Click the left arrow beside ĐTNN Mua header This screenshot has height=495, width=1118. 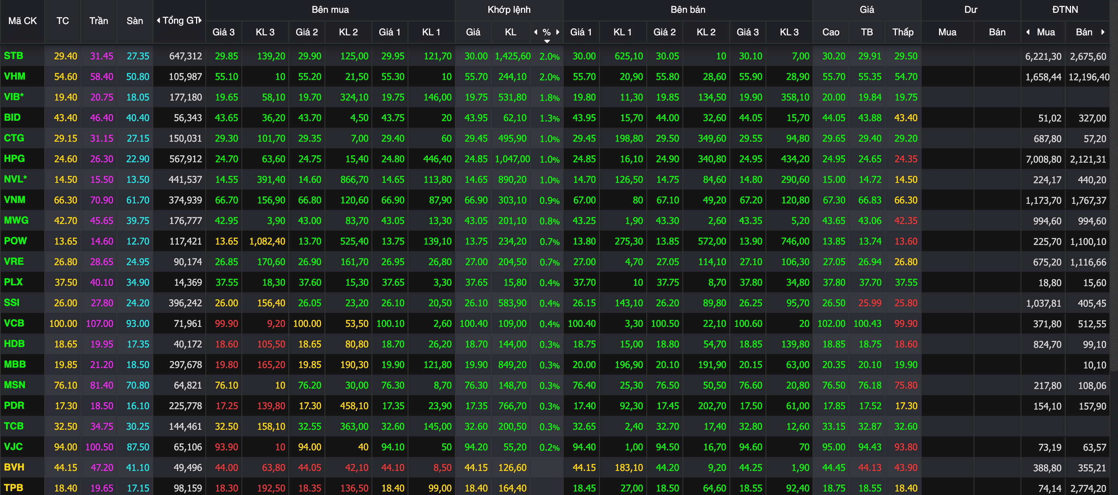pos(1028,32)
